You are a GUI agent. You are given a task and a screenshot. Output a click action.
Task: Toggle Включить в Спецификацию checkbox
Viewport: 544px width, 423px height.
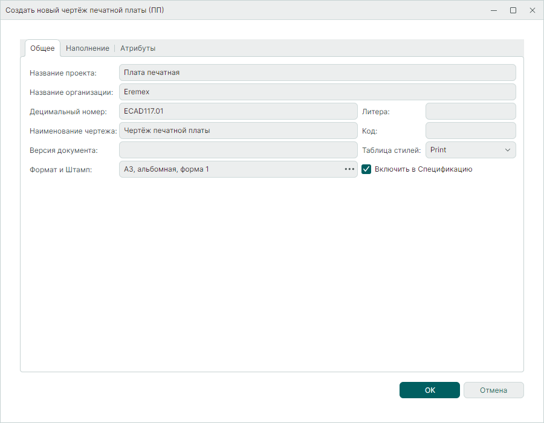366,169
